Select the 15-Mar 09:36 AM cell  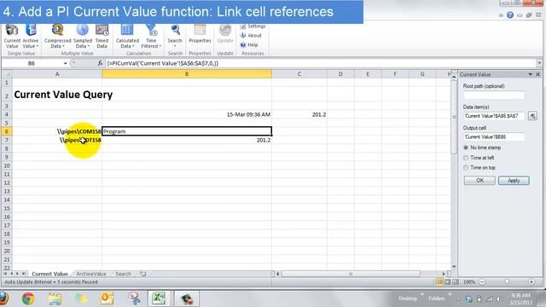point(187,114)
